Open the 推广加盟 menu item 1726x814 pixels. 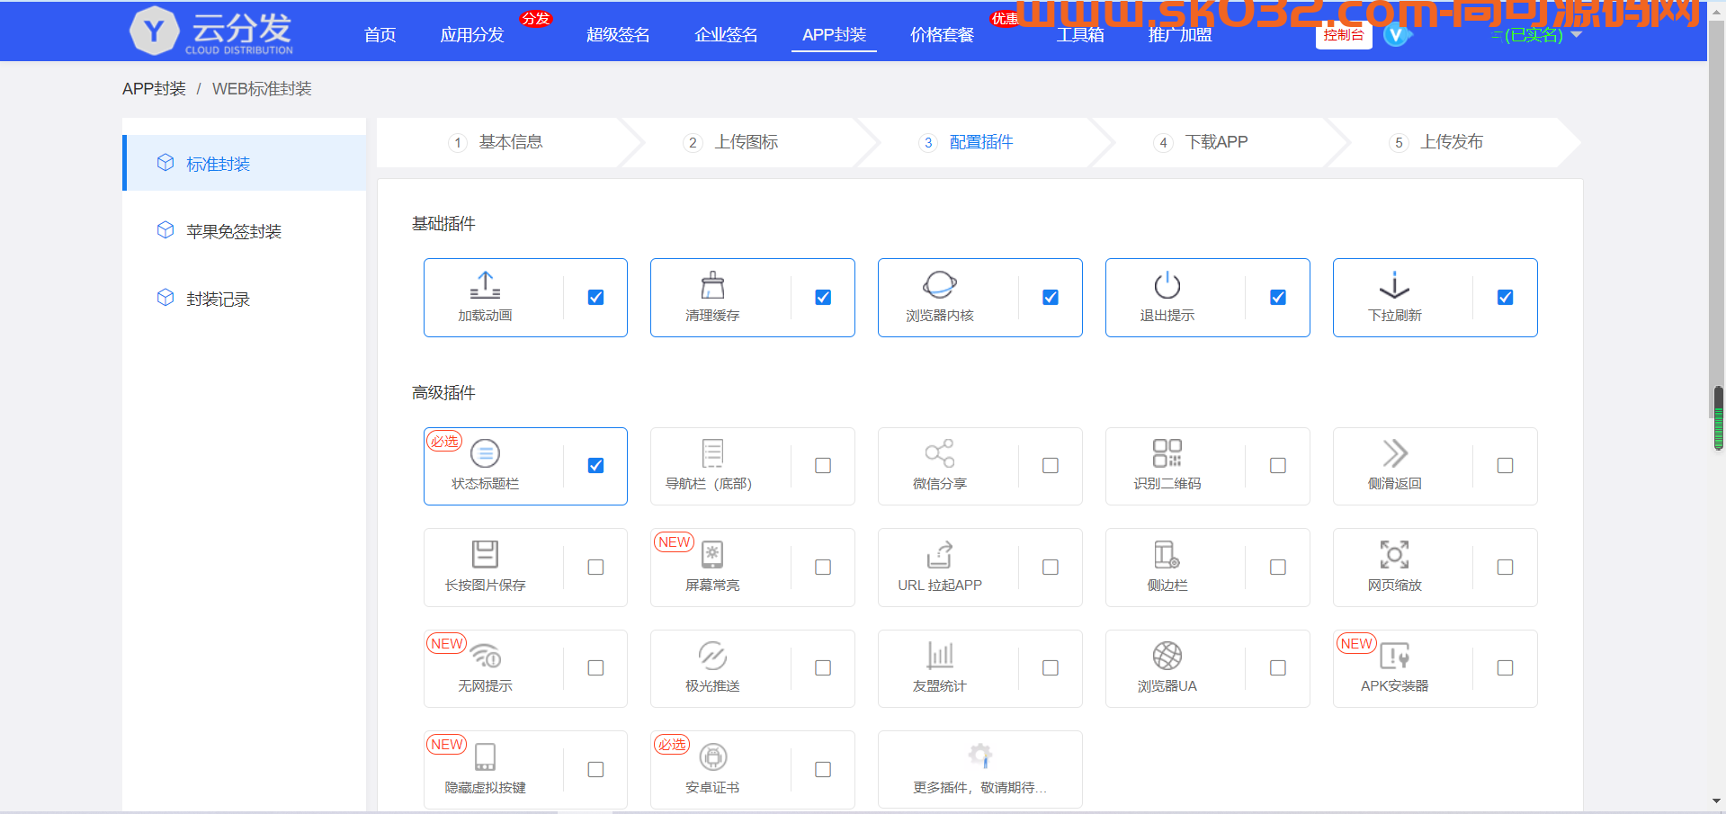click(1180, 35)
